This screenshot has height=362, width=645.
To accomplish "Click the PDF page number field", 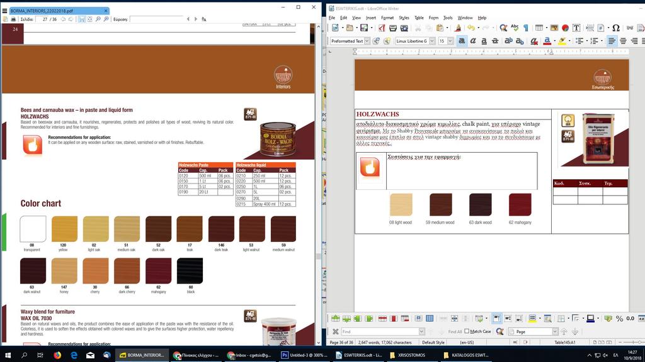I will coord(42,19).
